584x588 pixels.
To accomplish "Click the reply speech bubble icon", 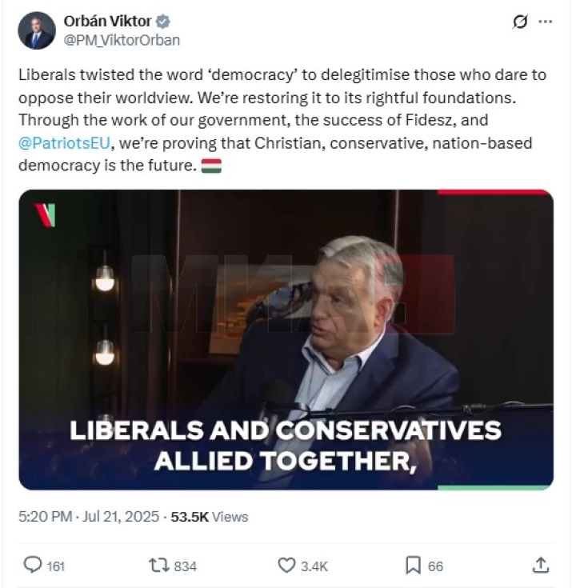I will (32, 566).
